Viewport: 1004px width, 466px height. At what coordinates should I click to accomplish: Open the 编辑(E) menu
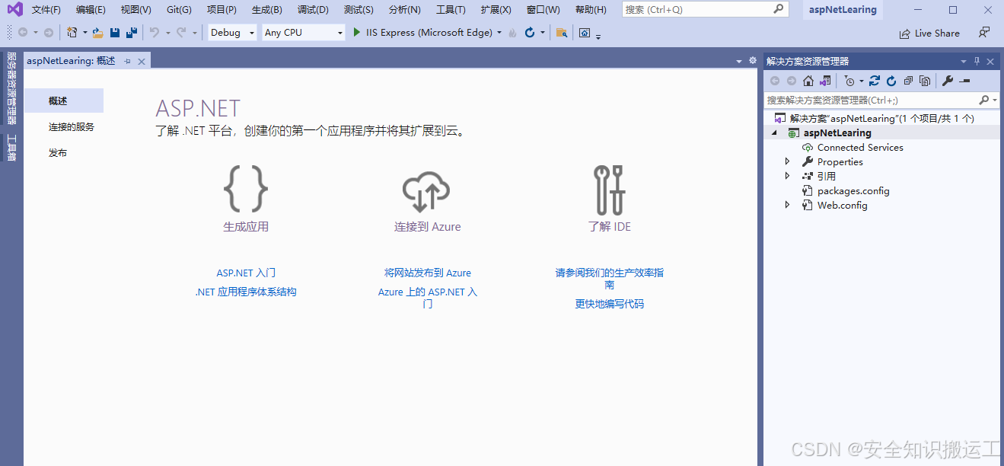pyautogui.click(x=91, y=10)
